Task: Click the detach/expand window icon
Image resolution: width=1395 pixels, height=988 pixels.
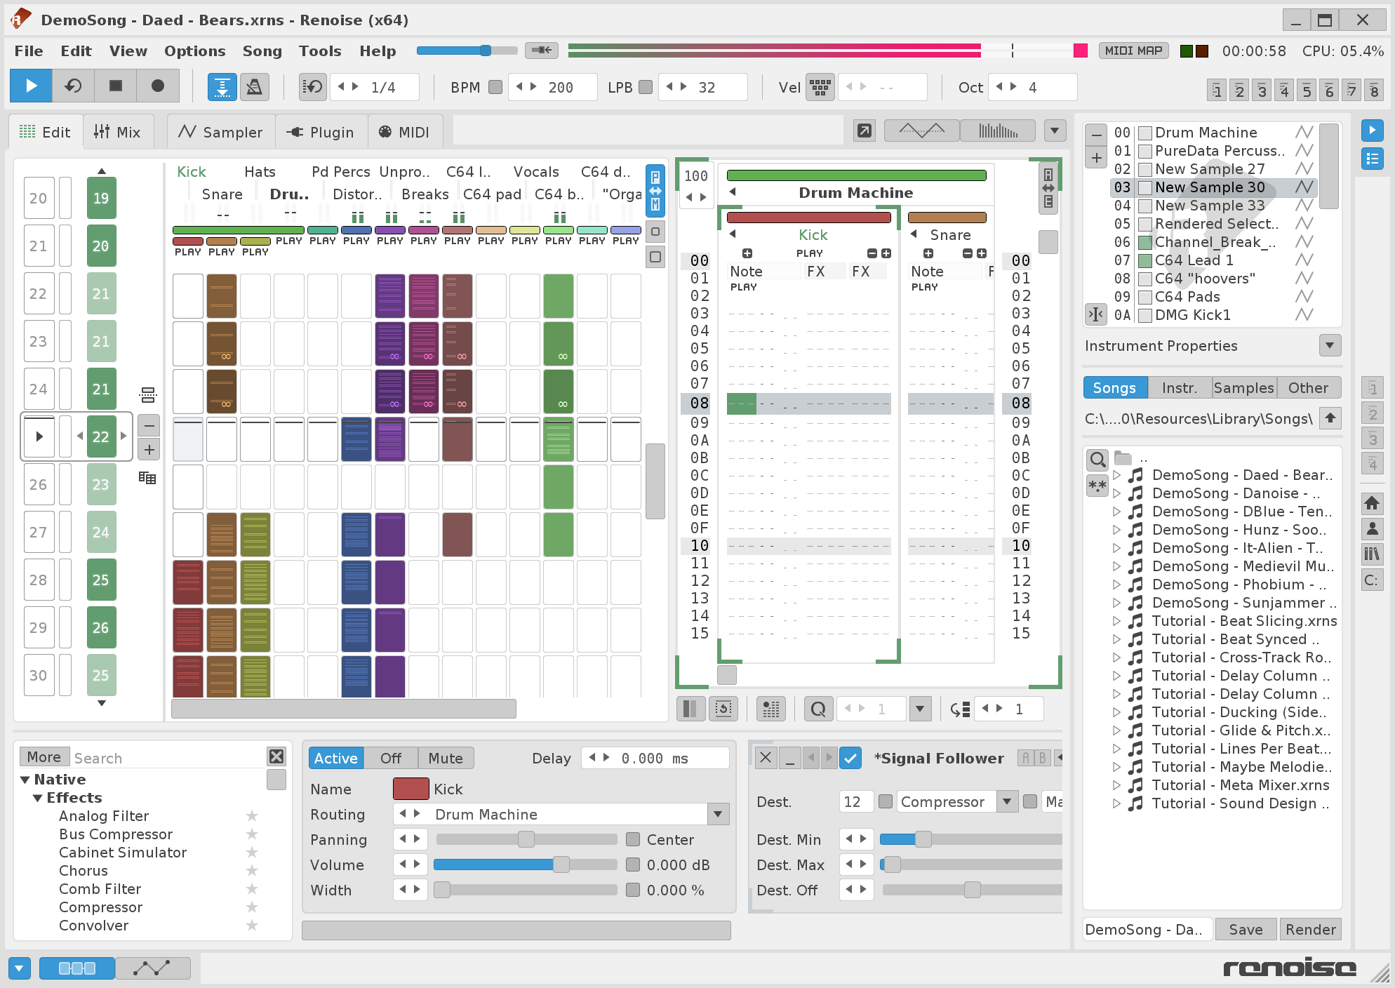Action: 865,131
